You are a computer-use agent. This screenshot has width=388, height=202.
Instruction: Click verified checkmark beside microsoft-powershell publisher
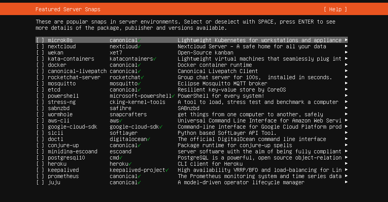(x=173, y=96)
